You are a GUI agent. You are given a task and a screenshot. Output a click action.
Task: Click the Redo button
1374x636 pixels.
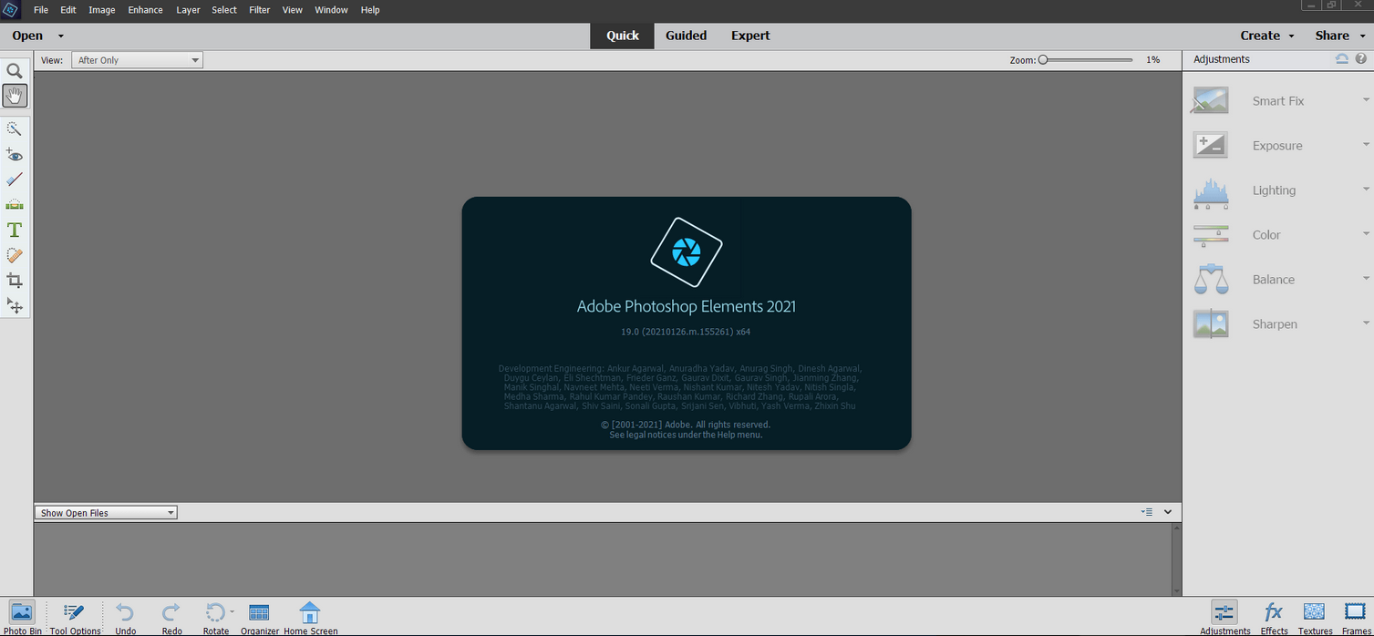pos(171,617)
